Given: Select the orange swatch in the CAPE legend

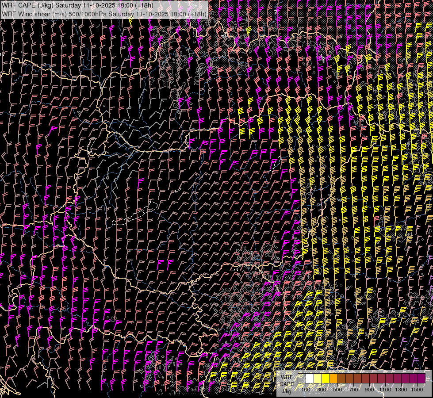Looking at the screenshot, I should point(334,379).
